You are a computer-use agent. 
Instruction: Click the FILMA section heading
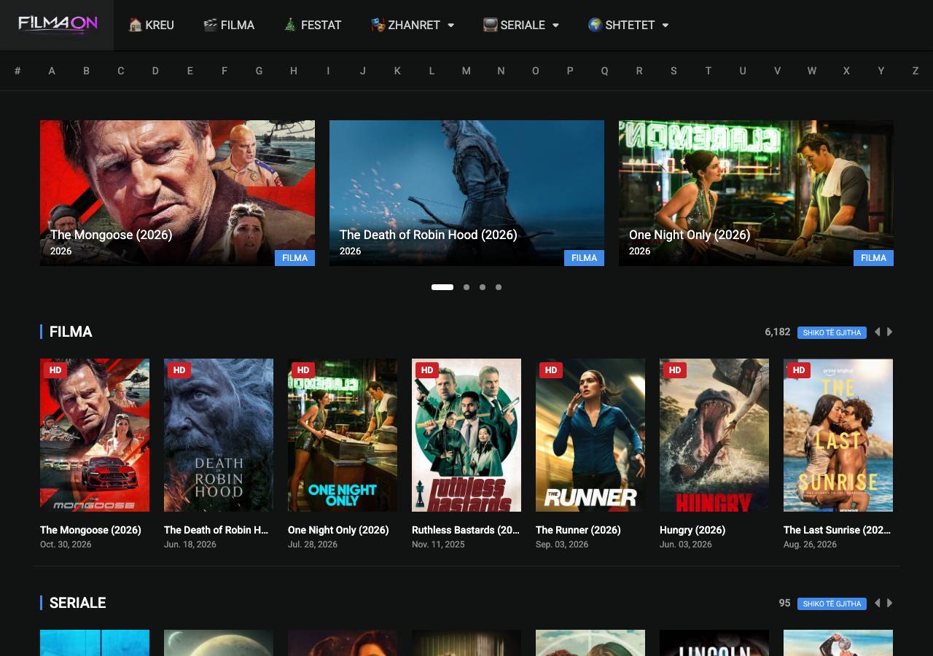[x=71, y=332]
